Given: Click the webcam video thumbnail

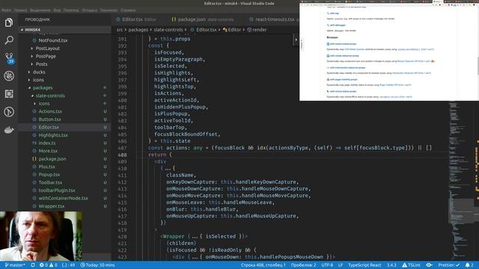Looking at the screenshot, I should 41,236.
